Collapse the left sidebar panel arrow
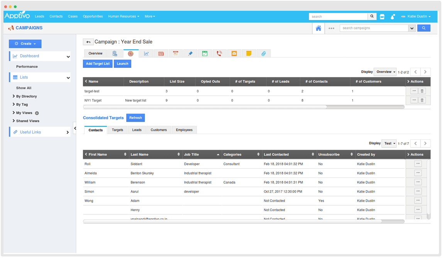This screenshot has height=258, width=444. pos(75,128)
